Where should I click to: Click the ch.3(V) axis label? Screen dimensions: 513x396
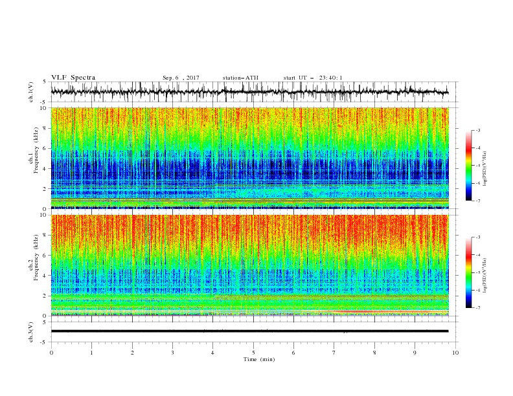click(31, 332)
